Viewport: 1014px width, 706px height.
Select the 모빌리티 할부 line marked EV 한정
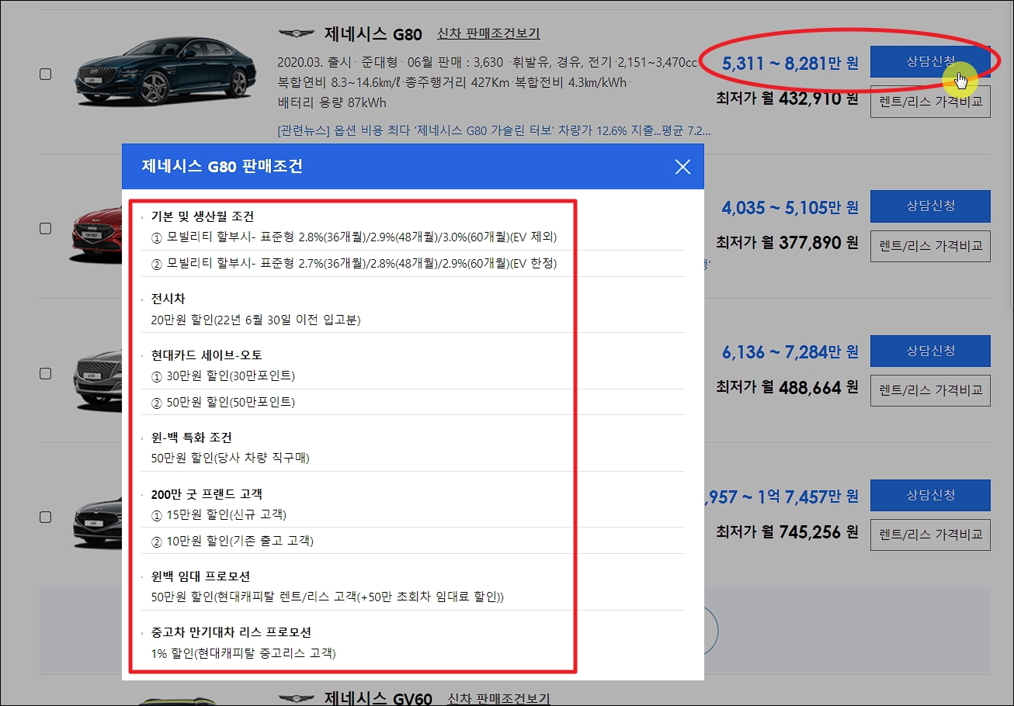(354, 264)
